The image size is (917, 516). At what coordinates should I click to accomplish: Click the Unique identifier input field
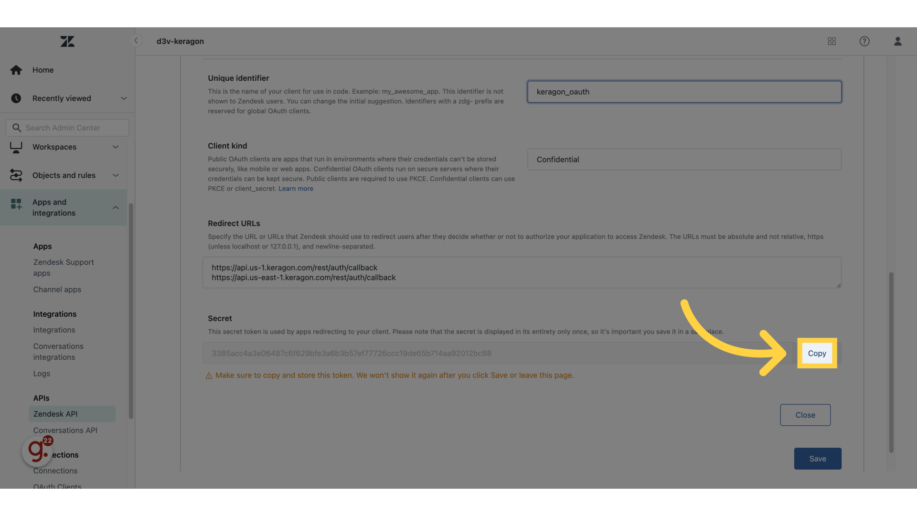click(x=684, y=92)
